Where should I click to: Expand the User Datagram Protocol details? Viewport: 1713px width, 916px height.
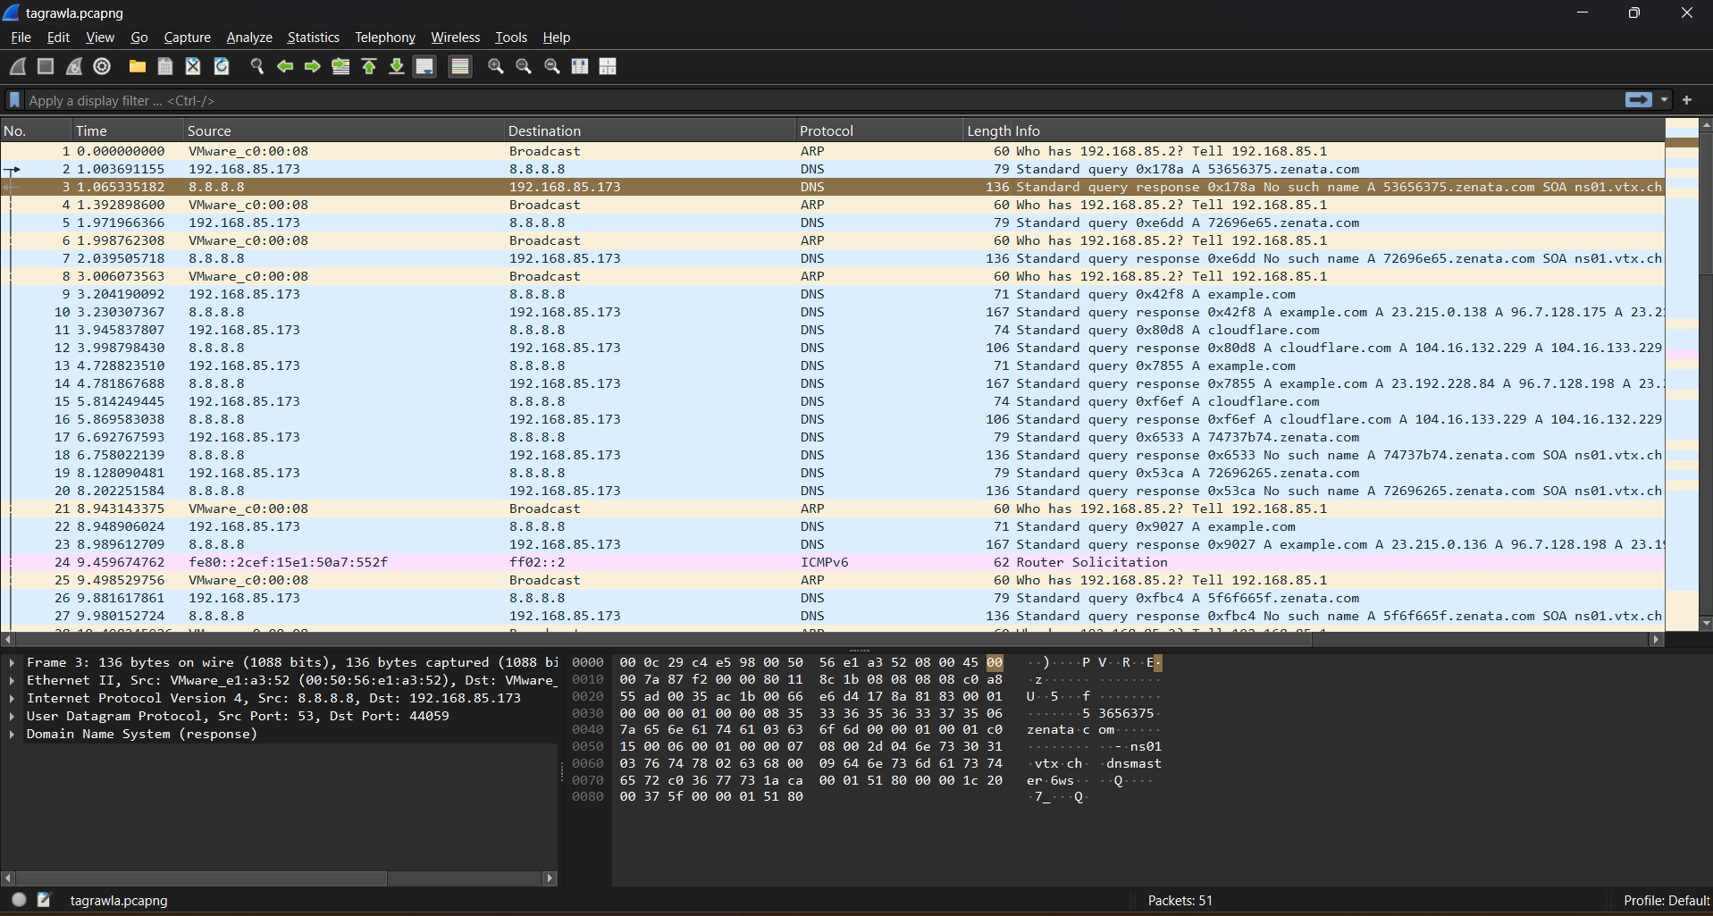pos(12,716)
